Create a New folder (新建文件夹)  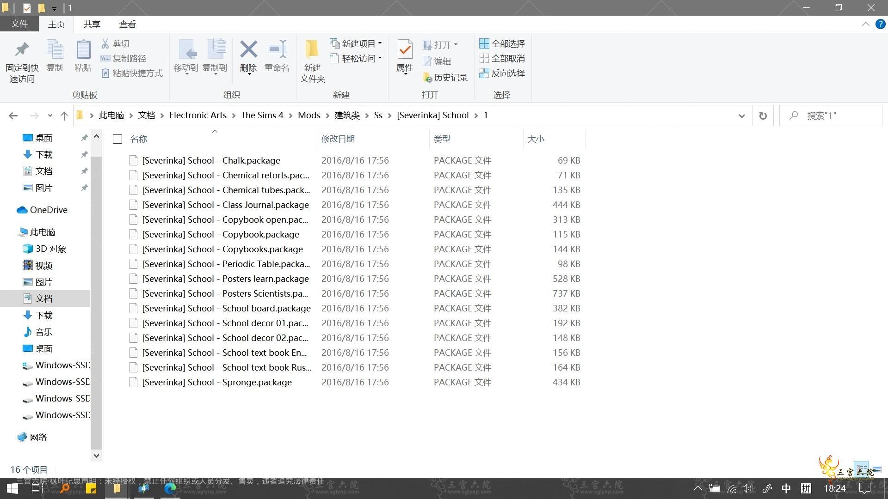coord(312,61)
